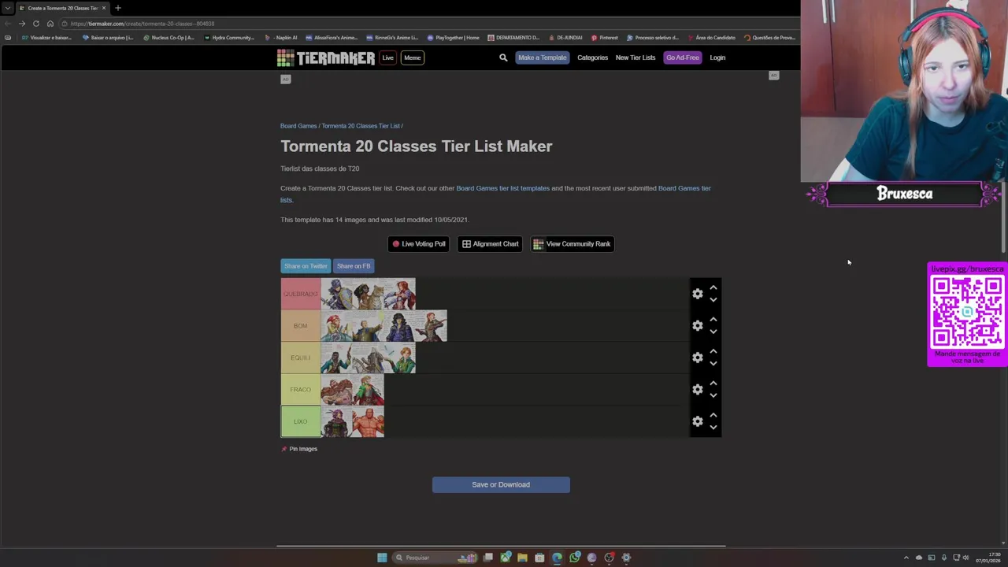Open Pinterest bookmark
Viewport: 1008px width, 567px height.
(604, 38)
